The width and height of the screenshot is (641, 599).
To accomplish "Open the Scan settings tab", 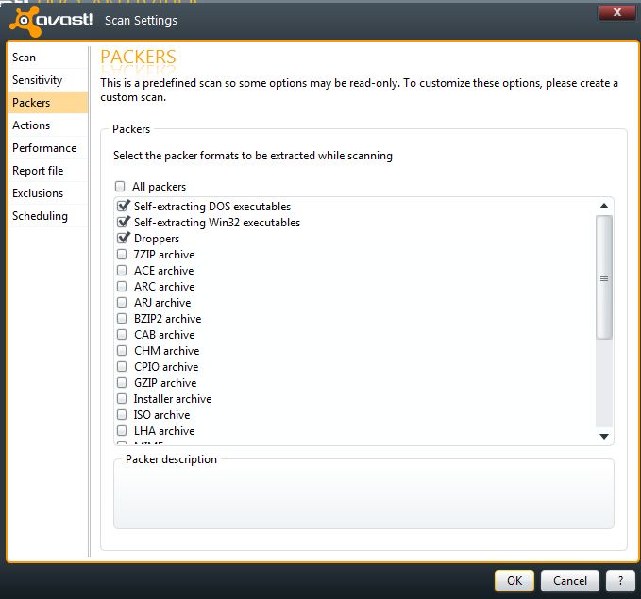I will click(x=25, y=58).
